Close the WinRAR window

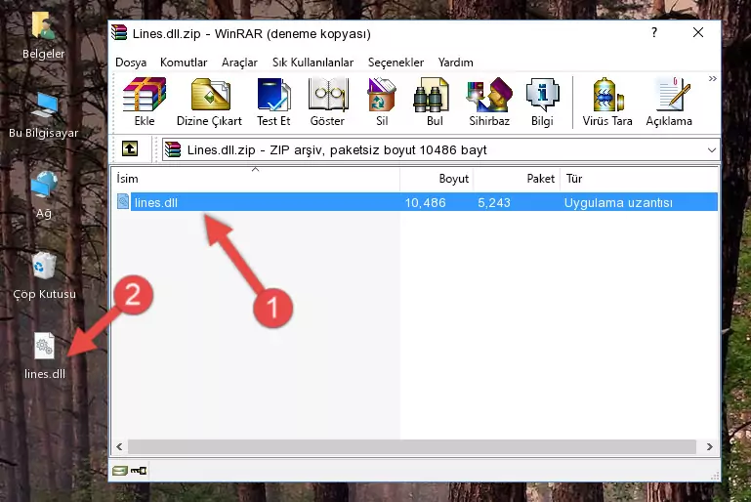(x=698, y=32)
